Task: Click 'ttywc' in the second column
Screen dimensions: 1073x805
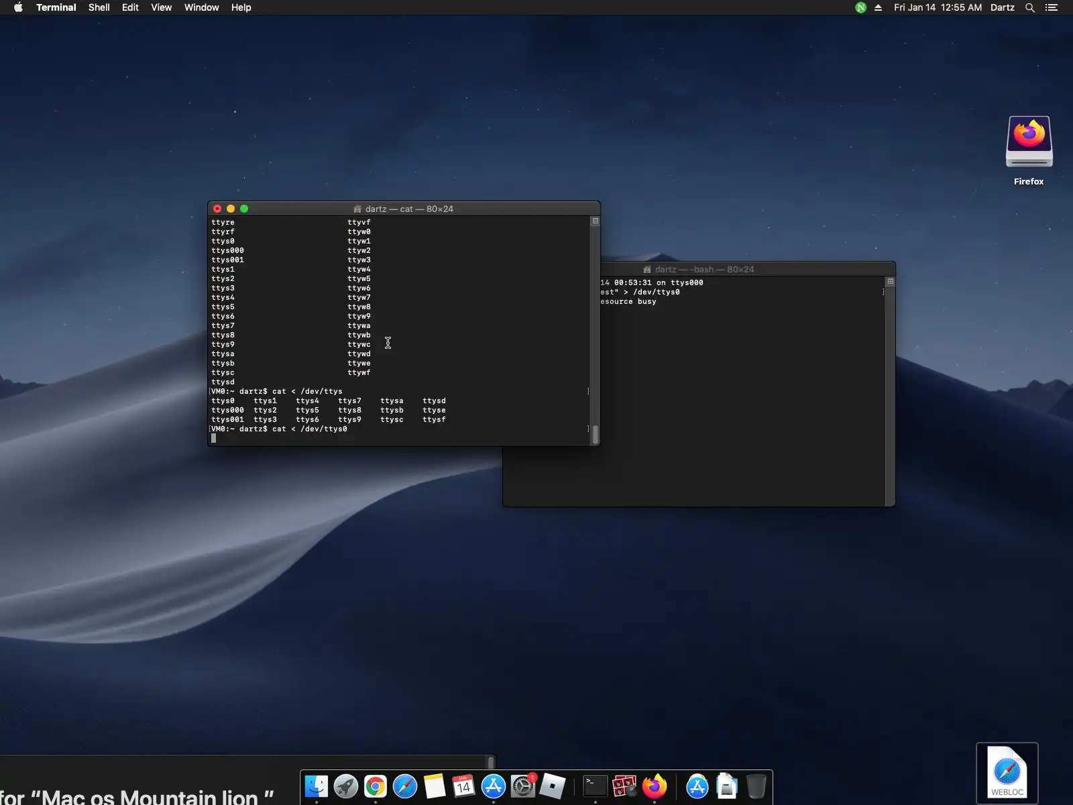Action: (x=359, y=344)
